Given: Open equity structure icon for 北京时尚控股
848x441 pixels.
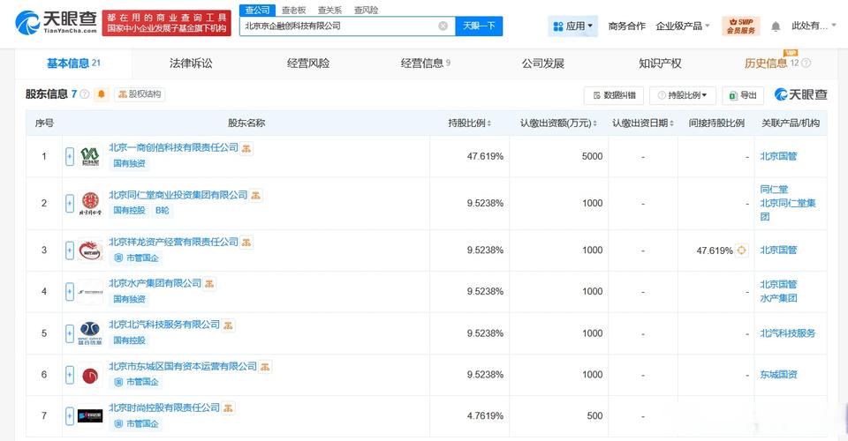Looking at the screenshot, I should (228, 408).
